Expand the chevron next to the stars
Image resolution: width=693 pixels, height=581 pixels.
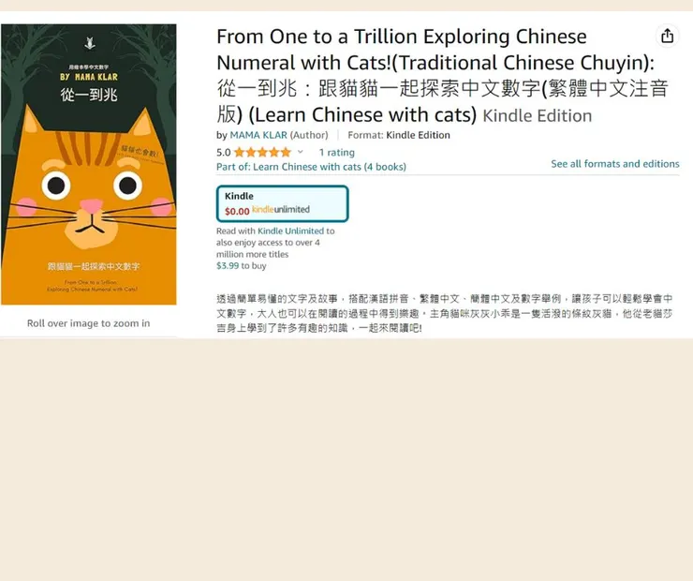(x=300, y=152)
